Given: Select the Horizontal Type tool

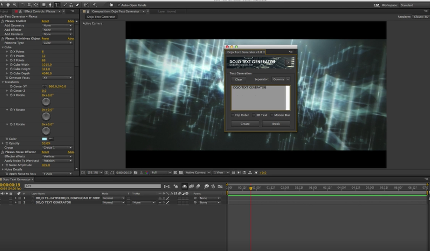Looking at the screenshot, I should pos(57,5).
